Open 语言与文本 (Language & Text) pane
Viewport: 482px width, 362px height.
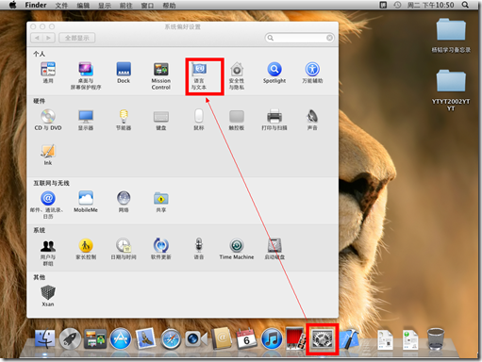(199, 75)
